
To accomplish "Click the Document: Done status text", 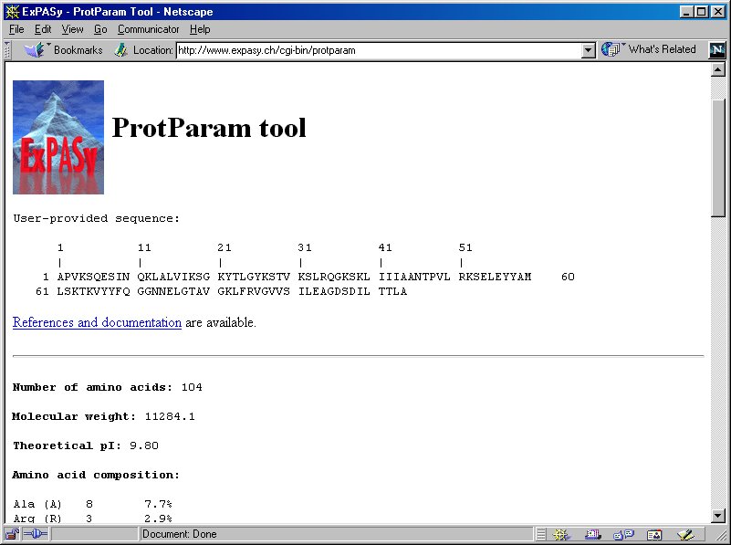I will point(180,534).
